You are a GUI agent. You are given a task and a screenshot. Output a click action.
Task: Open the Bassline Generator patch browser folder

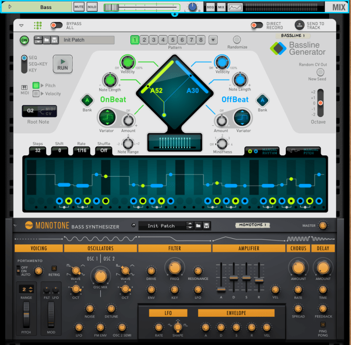pos(46,40)
